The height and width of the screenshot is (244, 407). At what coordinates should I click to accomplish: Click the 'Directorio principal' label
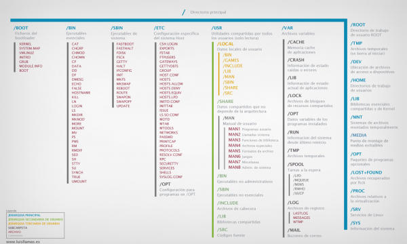208,12
